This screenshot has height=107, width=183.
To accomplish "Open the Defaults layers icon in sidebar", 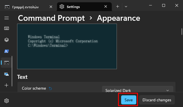I will pyautogui.click(x=7, y=40).
